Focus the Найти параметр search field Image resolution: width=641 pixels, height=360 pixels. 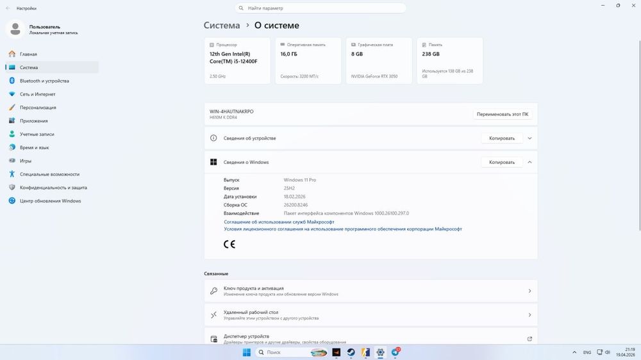pos(320,8)
